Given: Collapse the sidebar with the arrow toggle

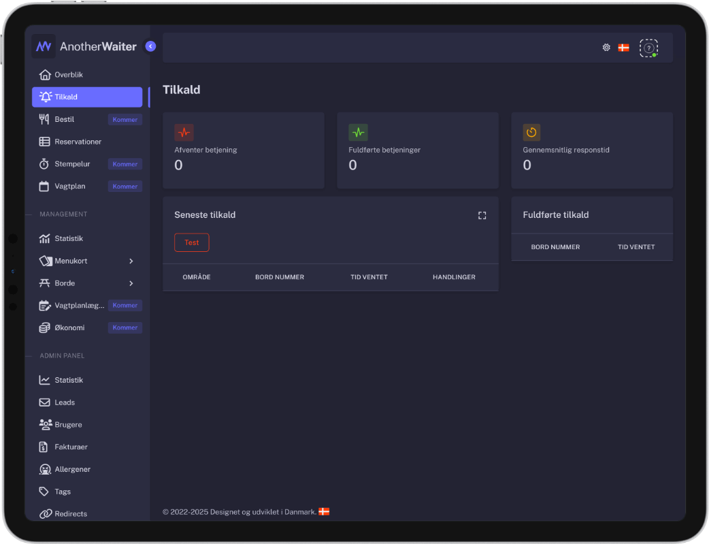Looking at the screenshot, I should click(150, 46).
